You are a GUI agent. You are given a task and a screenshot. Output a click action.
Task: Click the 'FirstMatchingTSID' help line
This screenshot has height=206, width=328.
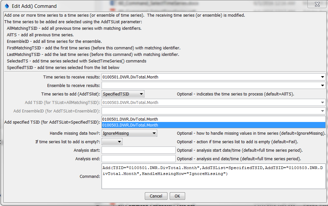pos(93,48)
